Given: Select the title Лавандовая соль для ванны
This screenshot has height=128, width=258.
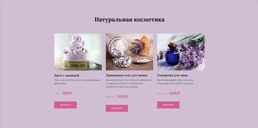Looking at the screenshot, I should coord(127,75).
